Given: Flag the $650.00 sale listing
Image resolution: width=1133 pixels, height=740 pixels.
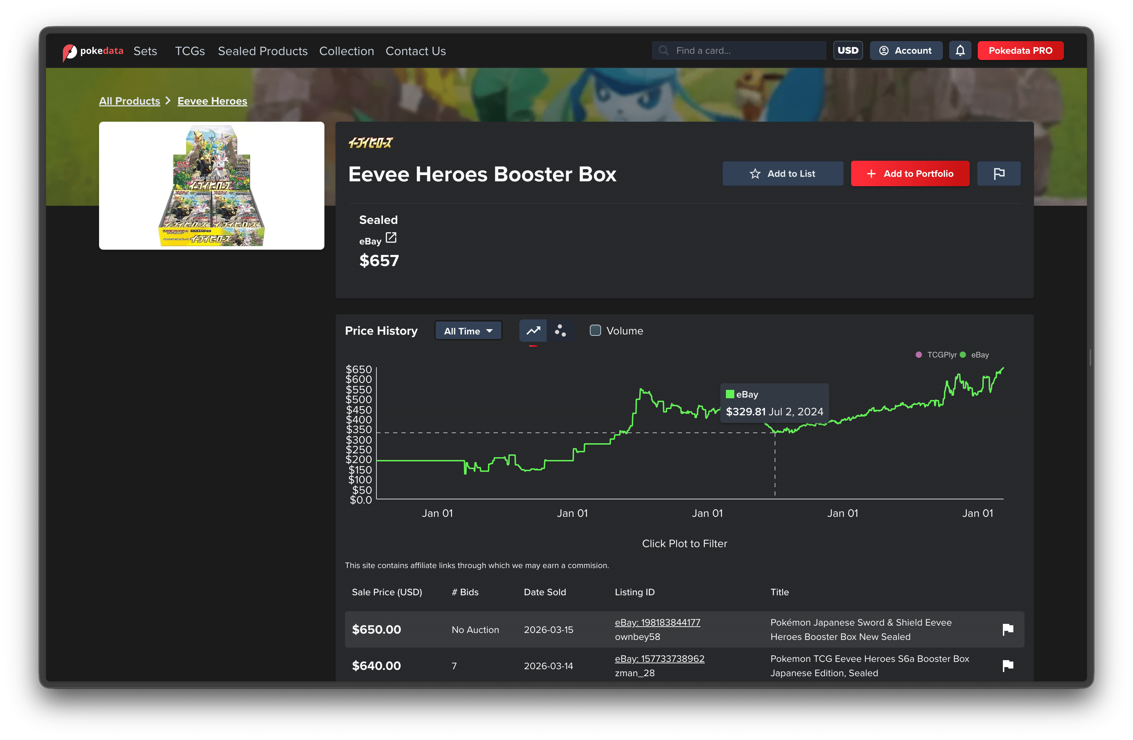Looking at the screenshot, I should click(x=1007, y=629).
